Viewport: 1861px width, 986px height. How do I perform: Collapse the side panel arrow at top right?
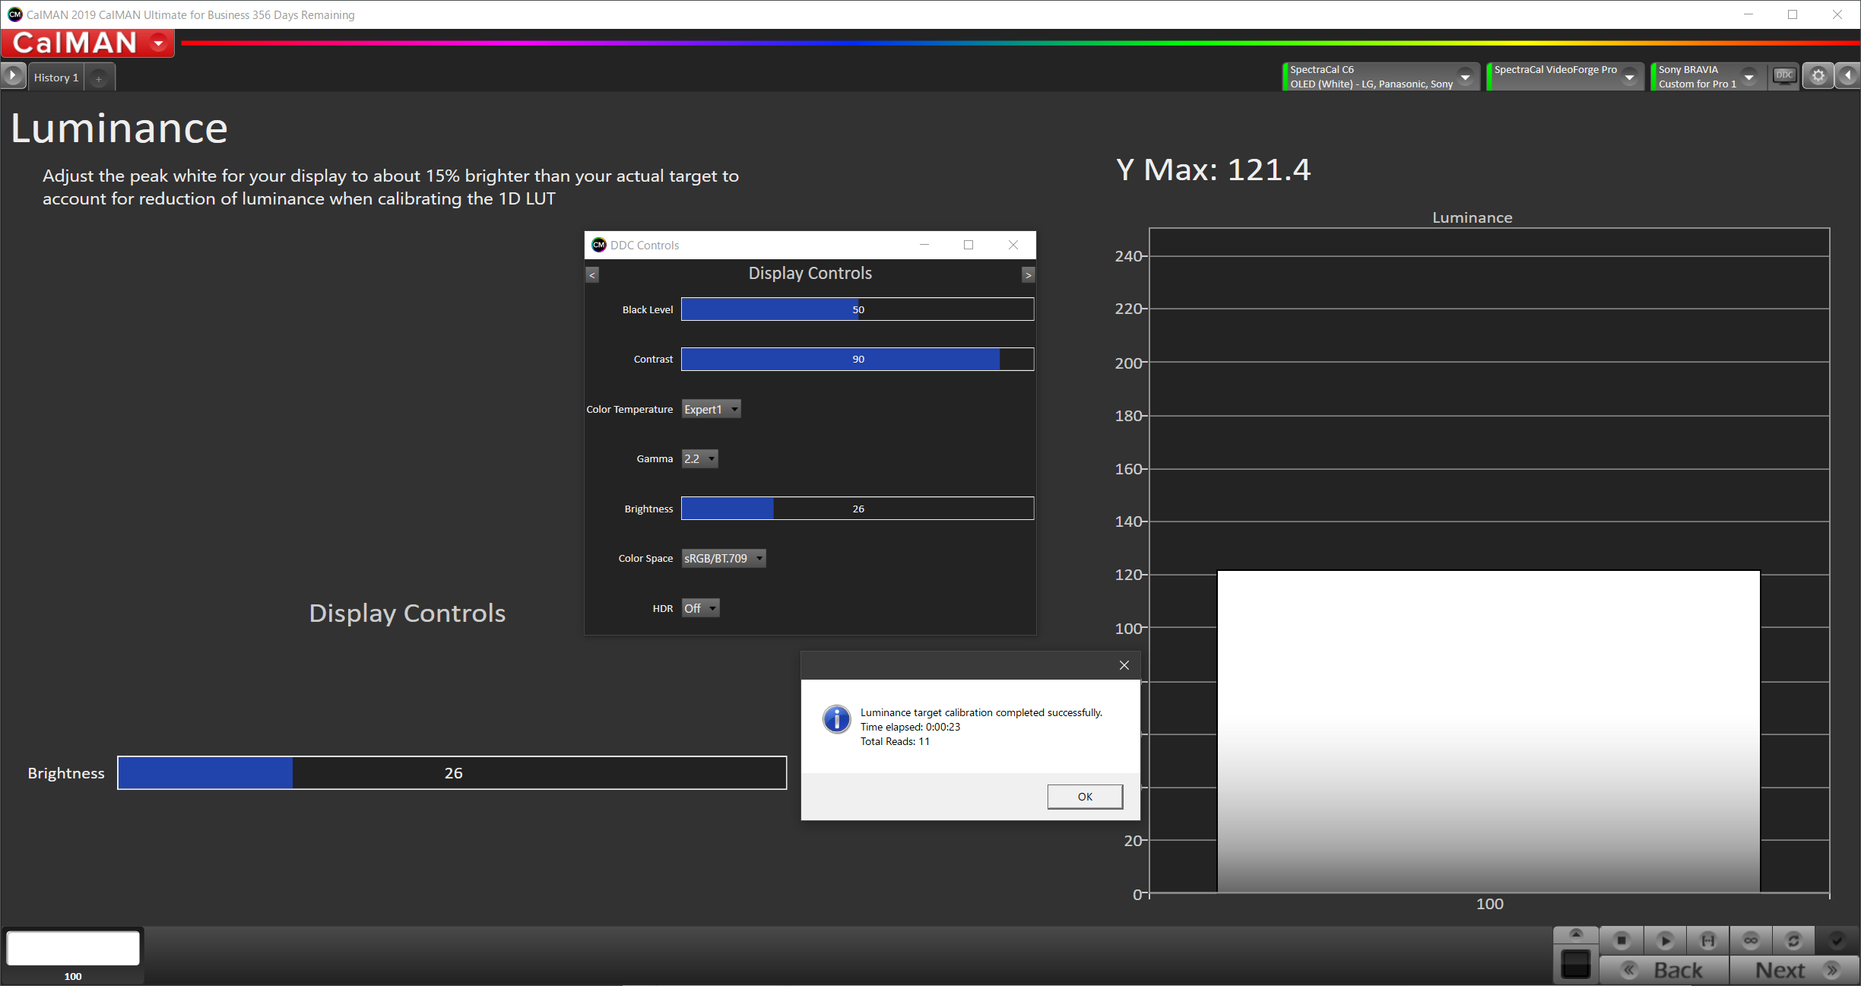[1848, 76]
